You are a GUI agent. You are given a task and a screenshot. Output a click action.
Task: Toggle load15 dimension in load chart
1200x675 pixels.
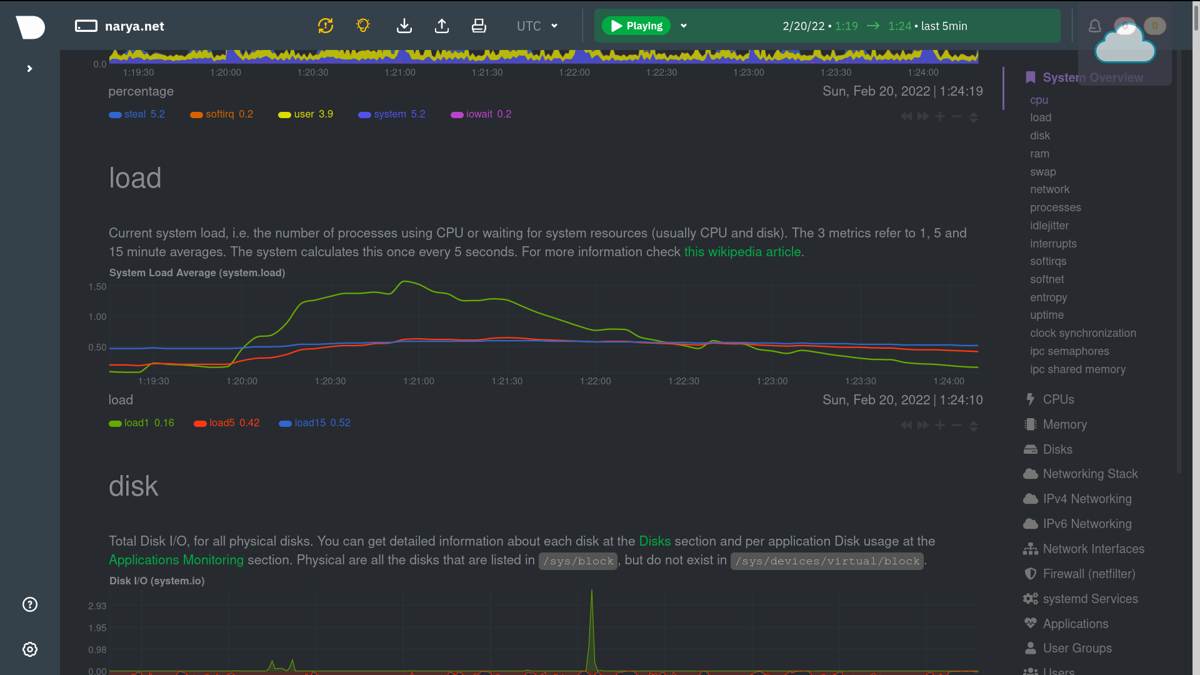(309, 423)
